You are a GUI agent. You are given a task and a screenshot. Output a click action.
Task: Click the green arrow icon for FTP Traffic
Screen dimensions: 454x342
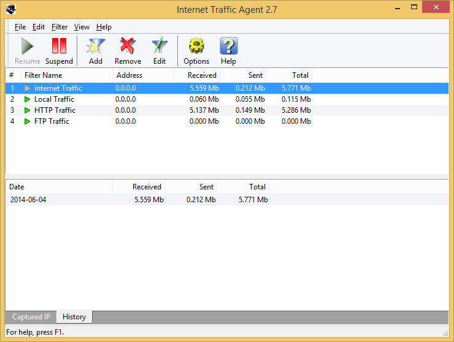[x=27, y=121]
